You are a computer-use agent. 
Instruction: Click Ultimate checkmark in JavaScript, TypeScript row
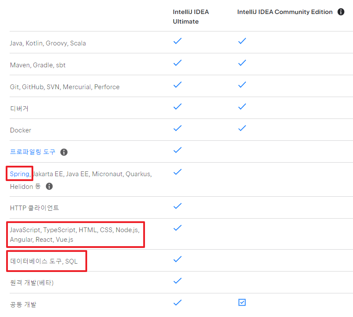177,228
